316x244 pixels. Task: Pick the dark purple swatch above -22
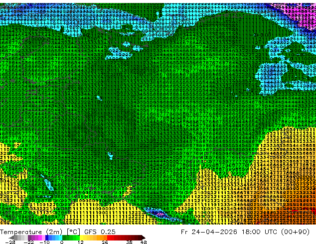point(29,238)
